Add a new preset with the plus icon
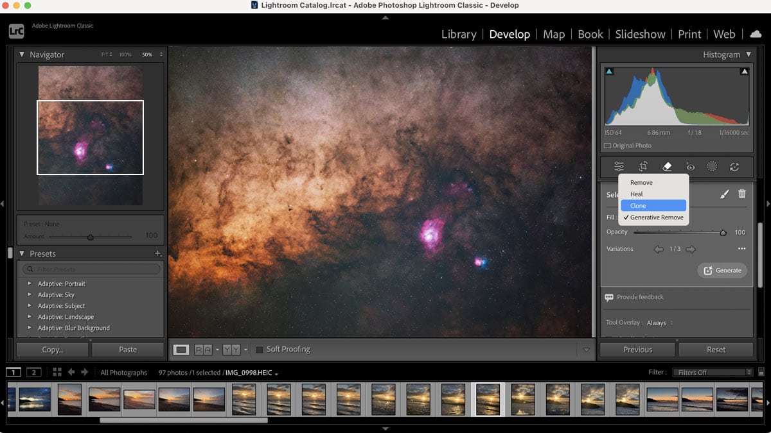Viewport: 771px width, 433px height. coord(157,254)
